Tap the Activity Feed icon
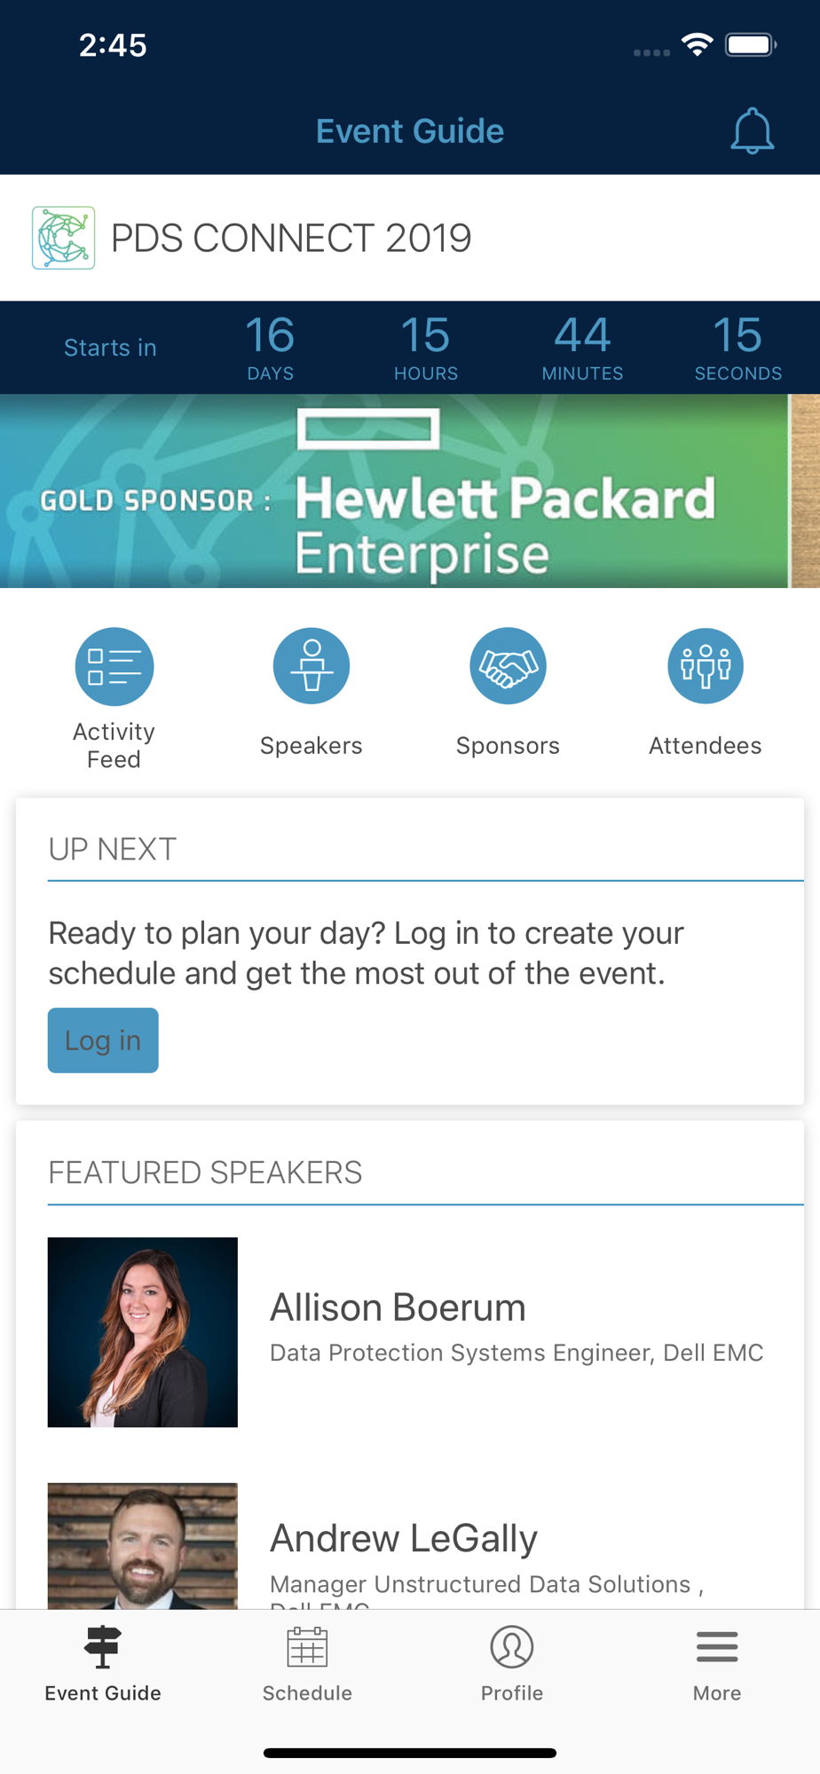820x1774 pixels. [114, 666]
